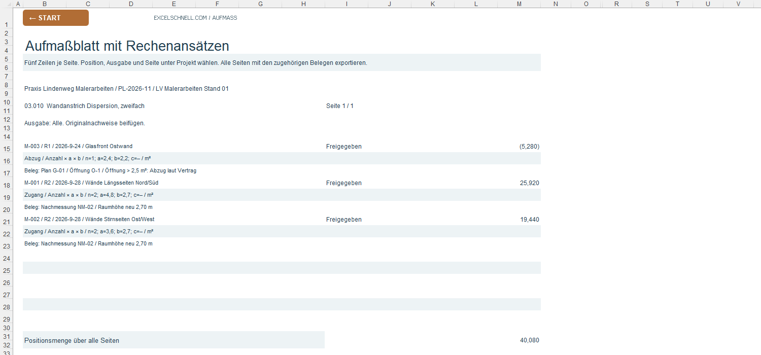Select the entry "M-003 / R1 / 2026-9-24 / Glasfront Ostwand"
Screen dimensions: 761x355
[x=79, y=147]
